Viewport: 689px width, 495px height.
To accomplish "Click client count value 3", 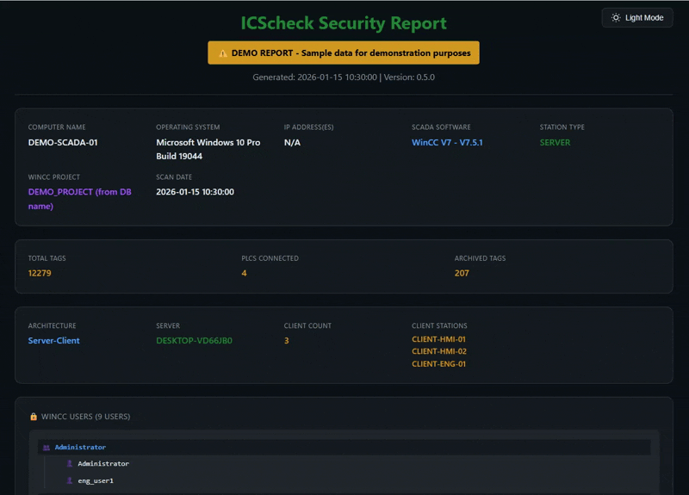I will click(287, 340).
